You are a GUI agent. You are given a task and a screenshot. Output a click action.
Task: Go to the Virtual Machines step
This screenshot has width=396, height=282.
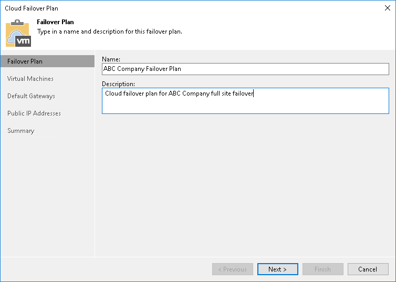tap(30, 79)
